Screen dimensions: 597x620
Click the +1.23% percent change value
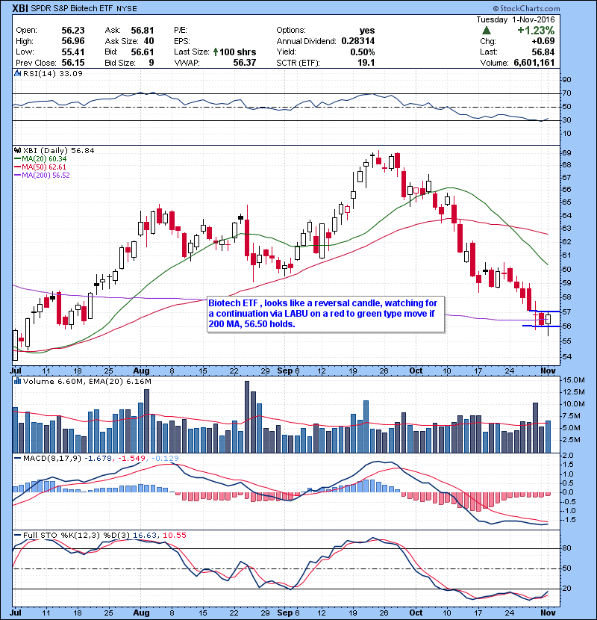tap(536, 30)
